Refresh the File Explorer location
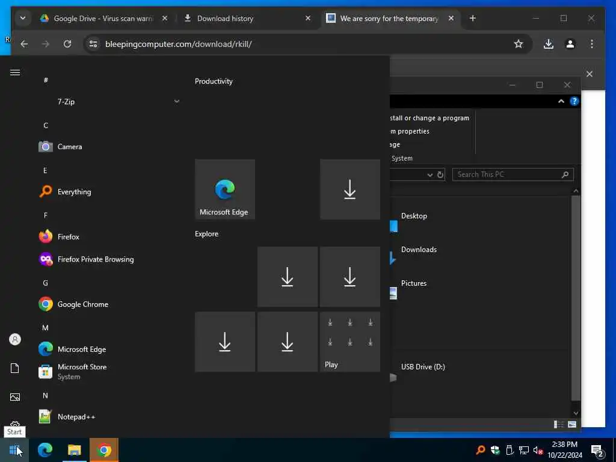 click(440, 175)
